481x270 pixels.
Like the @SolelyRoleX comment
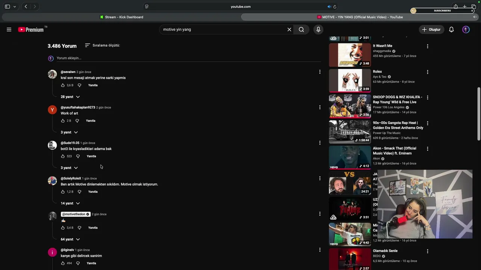(63, 192)
